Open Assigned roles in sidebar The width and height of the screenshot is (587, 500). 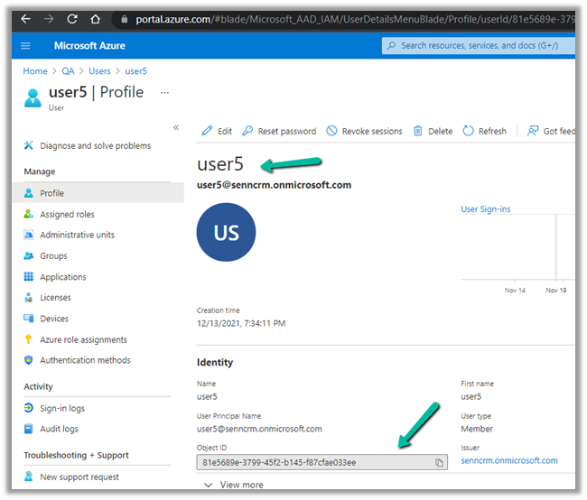click(x=67, y=214)
